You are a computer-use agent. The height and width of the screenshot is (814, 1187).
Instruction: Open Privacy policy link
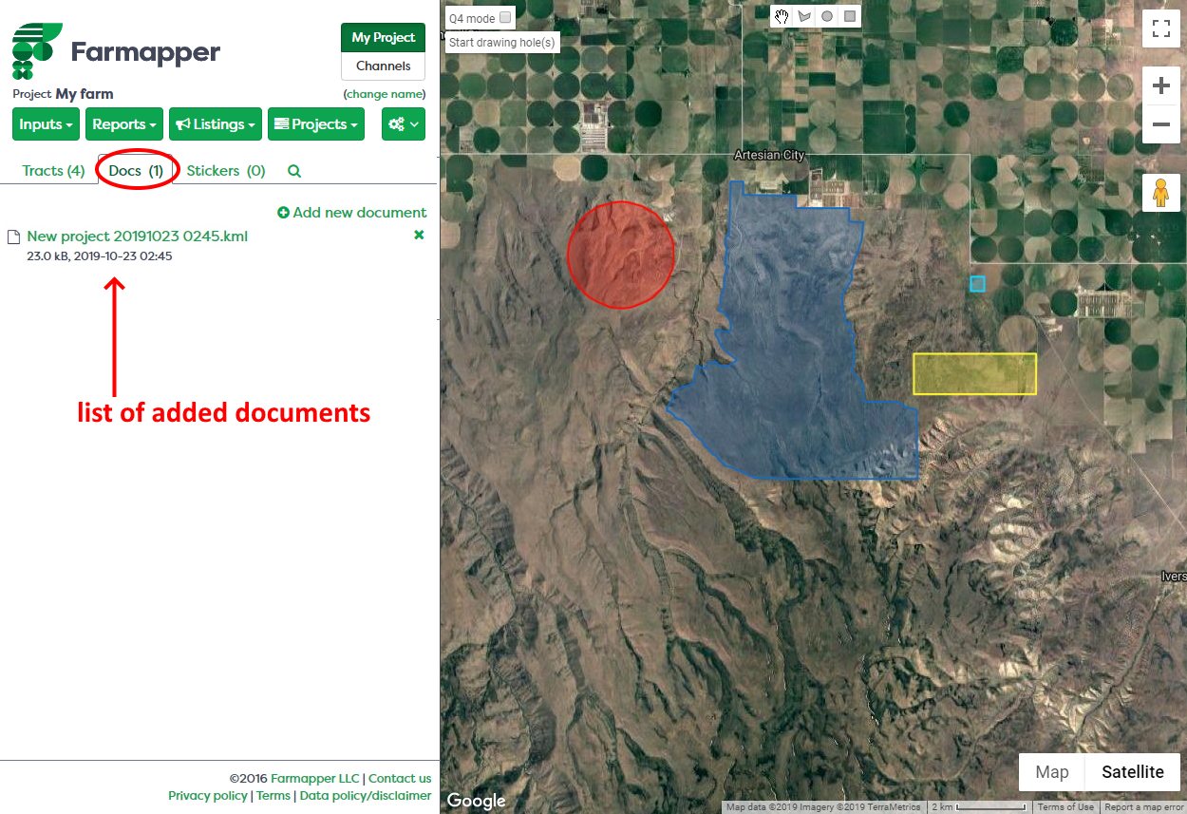tap(208, 796)
